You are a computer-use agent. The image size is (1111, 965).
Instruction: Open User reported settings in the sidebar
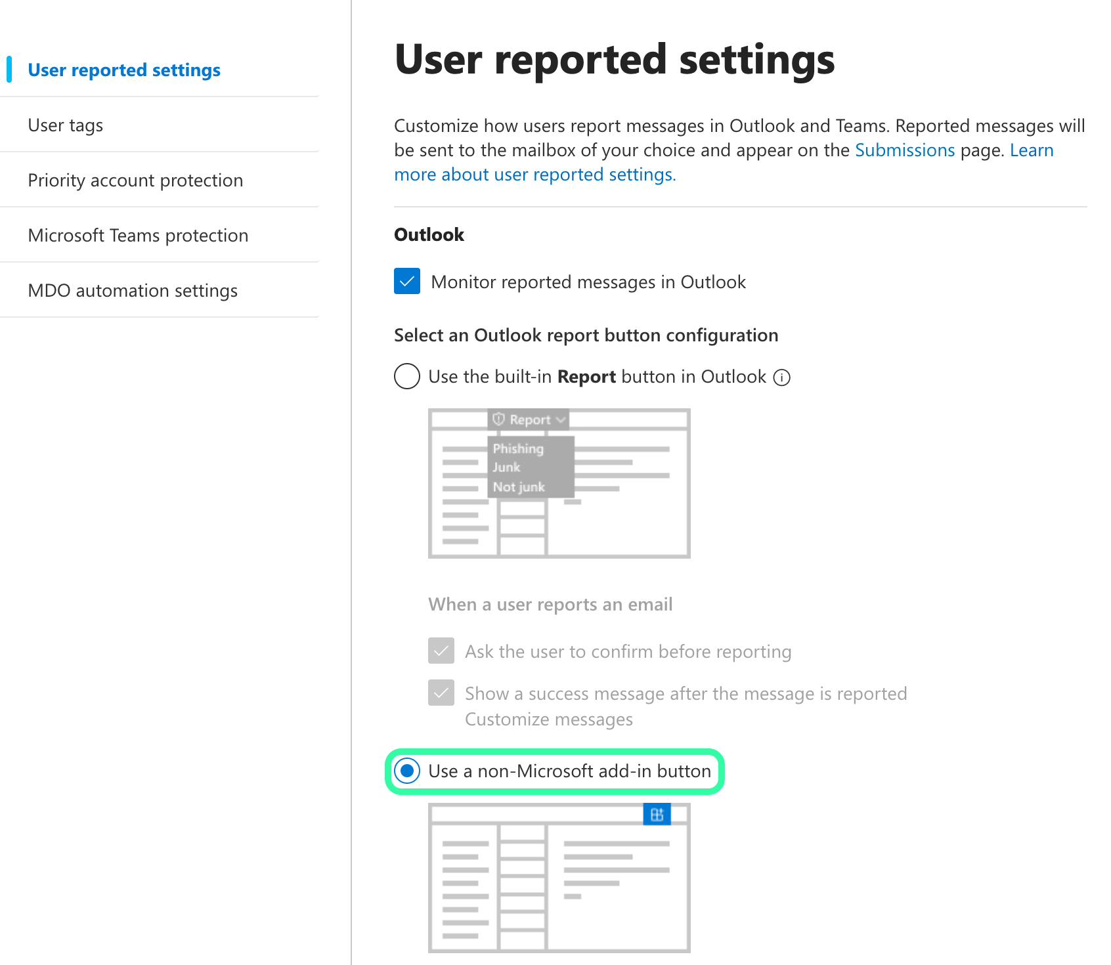124,70
